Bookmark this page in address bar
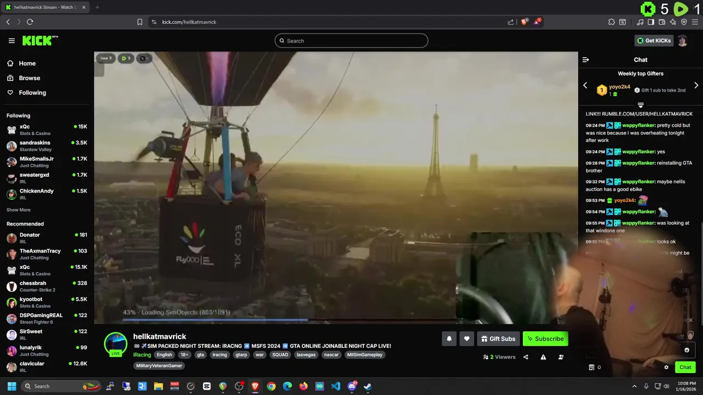This screenshot has width=703, height=395. tap(140, 22)
